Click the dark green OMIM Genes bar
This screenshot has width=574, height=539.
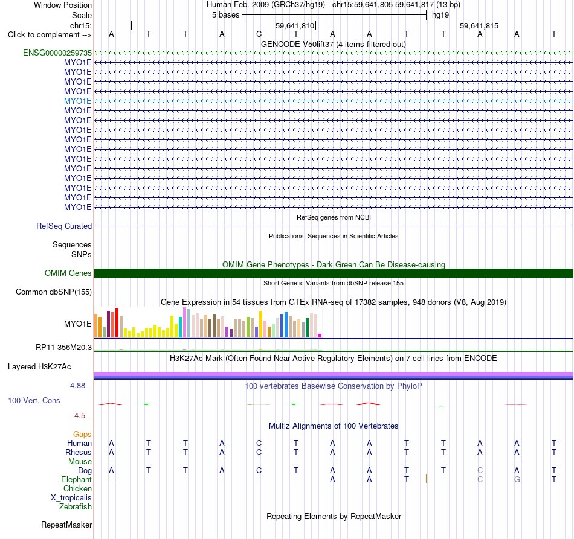[x=334, y=273]
